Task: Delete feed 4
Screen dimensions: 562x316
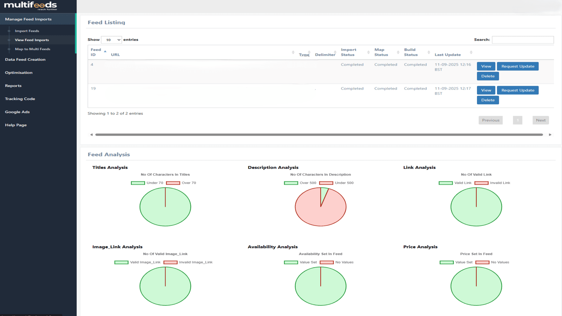Action: (x=488, y=76)
